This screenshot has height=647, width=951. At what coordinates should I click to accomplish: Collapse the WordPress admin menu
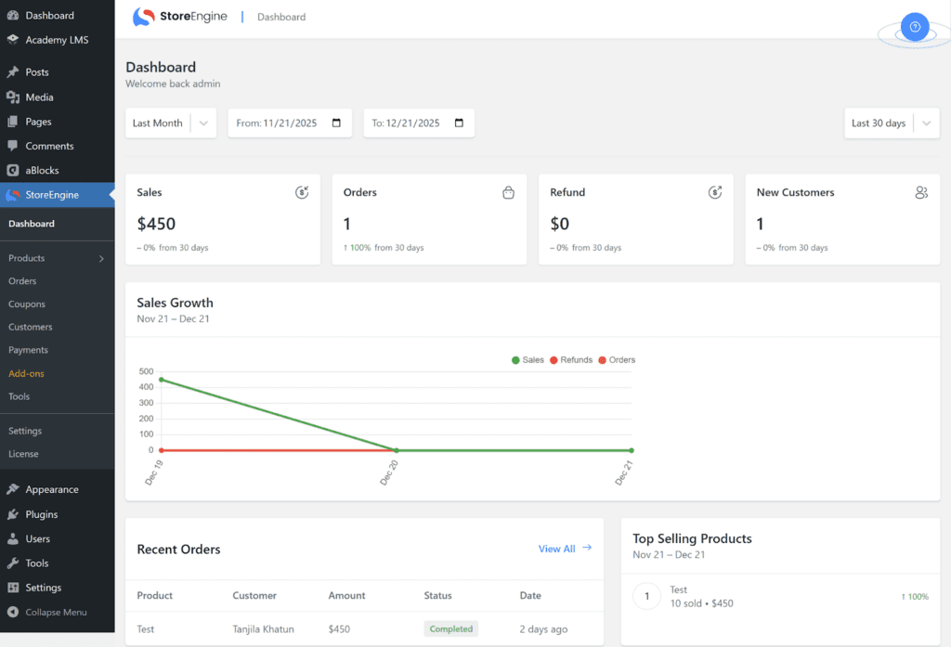(56, 613)
